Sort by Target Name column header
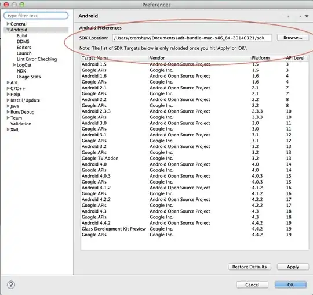 click(x=115, y=58)
